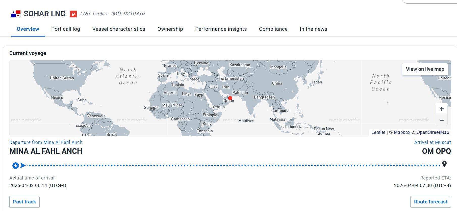Open the Route forecast
This screenshot has height=211, width=457.
point(430,202)
